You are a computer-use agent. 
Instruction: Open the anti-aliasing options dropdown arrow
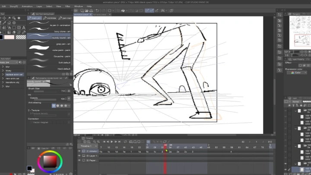click(x=69, y=106)
